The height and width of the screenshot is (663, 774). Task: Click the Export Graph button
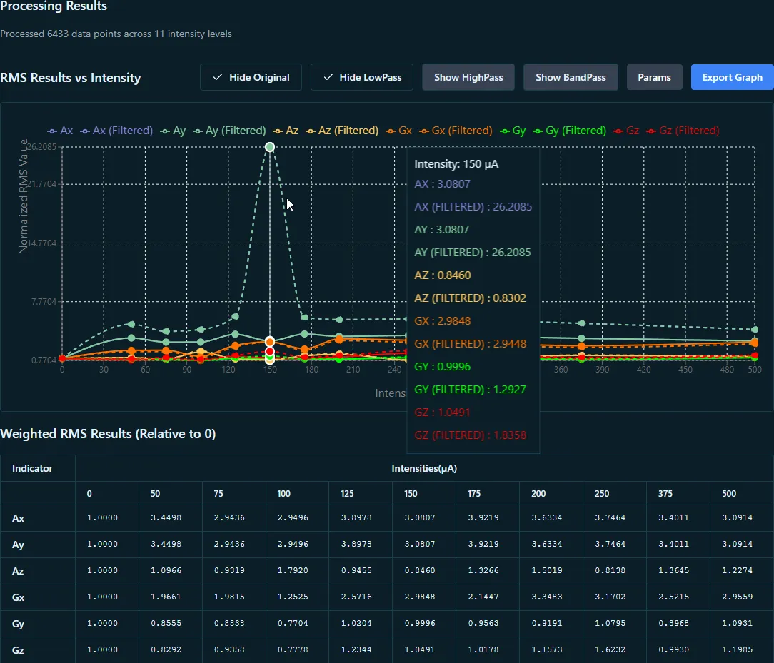pos(732,77)
